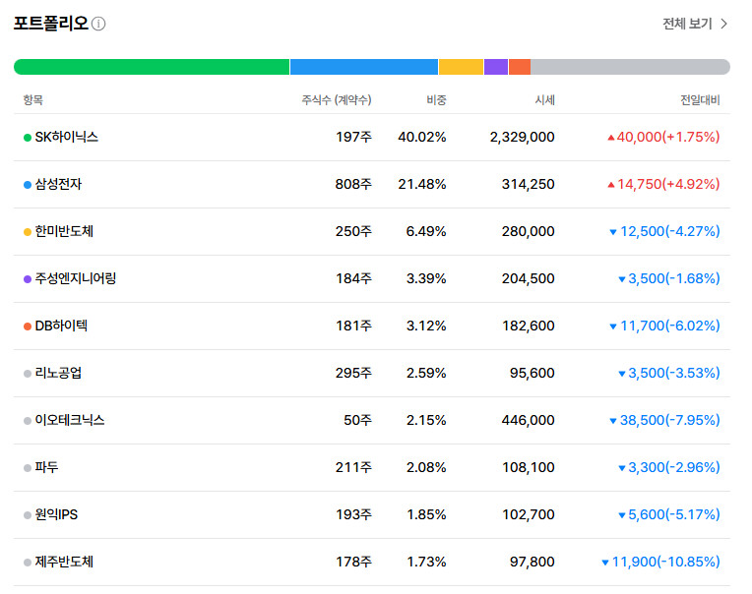Click the 11,900(-10.85%) change value

660,562
